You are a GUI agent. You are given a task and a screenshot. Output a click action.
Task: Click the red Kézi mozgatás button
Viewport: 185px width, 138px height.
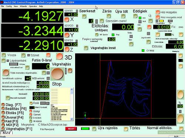[158, 12]
